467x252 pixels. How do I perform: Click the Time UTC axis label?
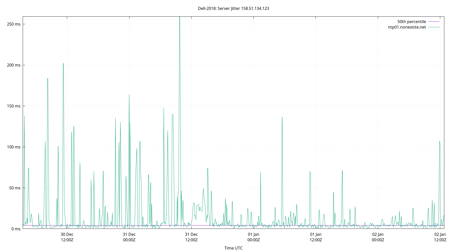tap(233, 248)
